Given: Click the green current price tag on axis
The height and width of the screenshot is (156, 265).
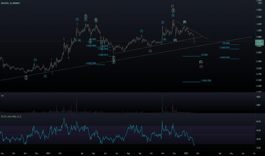Looking at the screenshot, I should [259, 43].
